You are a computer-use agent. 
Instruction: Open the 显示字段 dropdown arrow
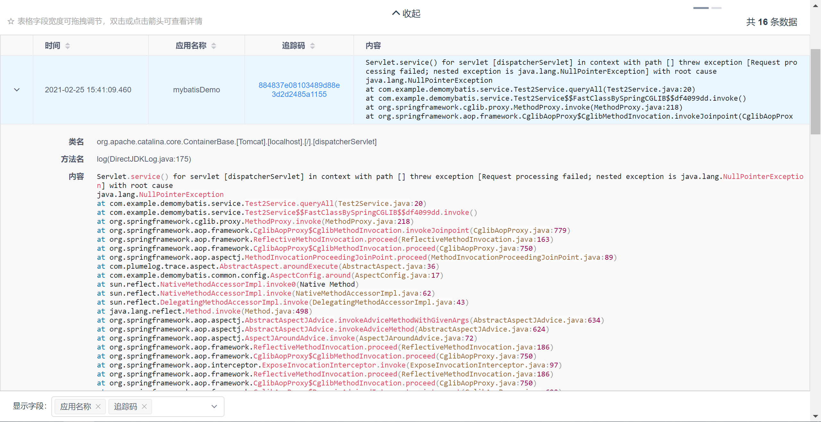coord(214,406)
